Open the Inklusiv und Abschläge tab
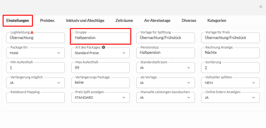The image size is (266, 128). 85,21
